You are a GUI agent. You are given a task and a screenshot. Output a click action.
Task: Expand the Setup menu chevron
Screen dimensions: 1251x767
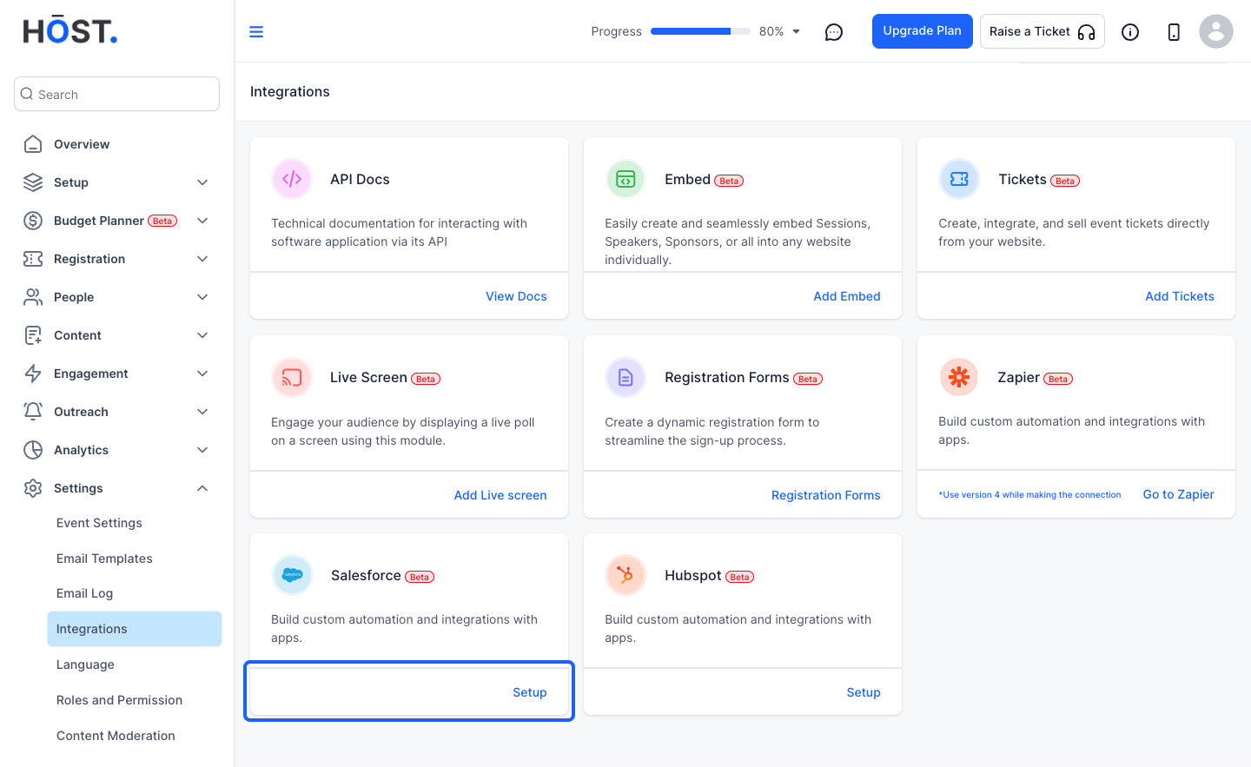[x=202, y=182]
